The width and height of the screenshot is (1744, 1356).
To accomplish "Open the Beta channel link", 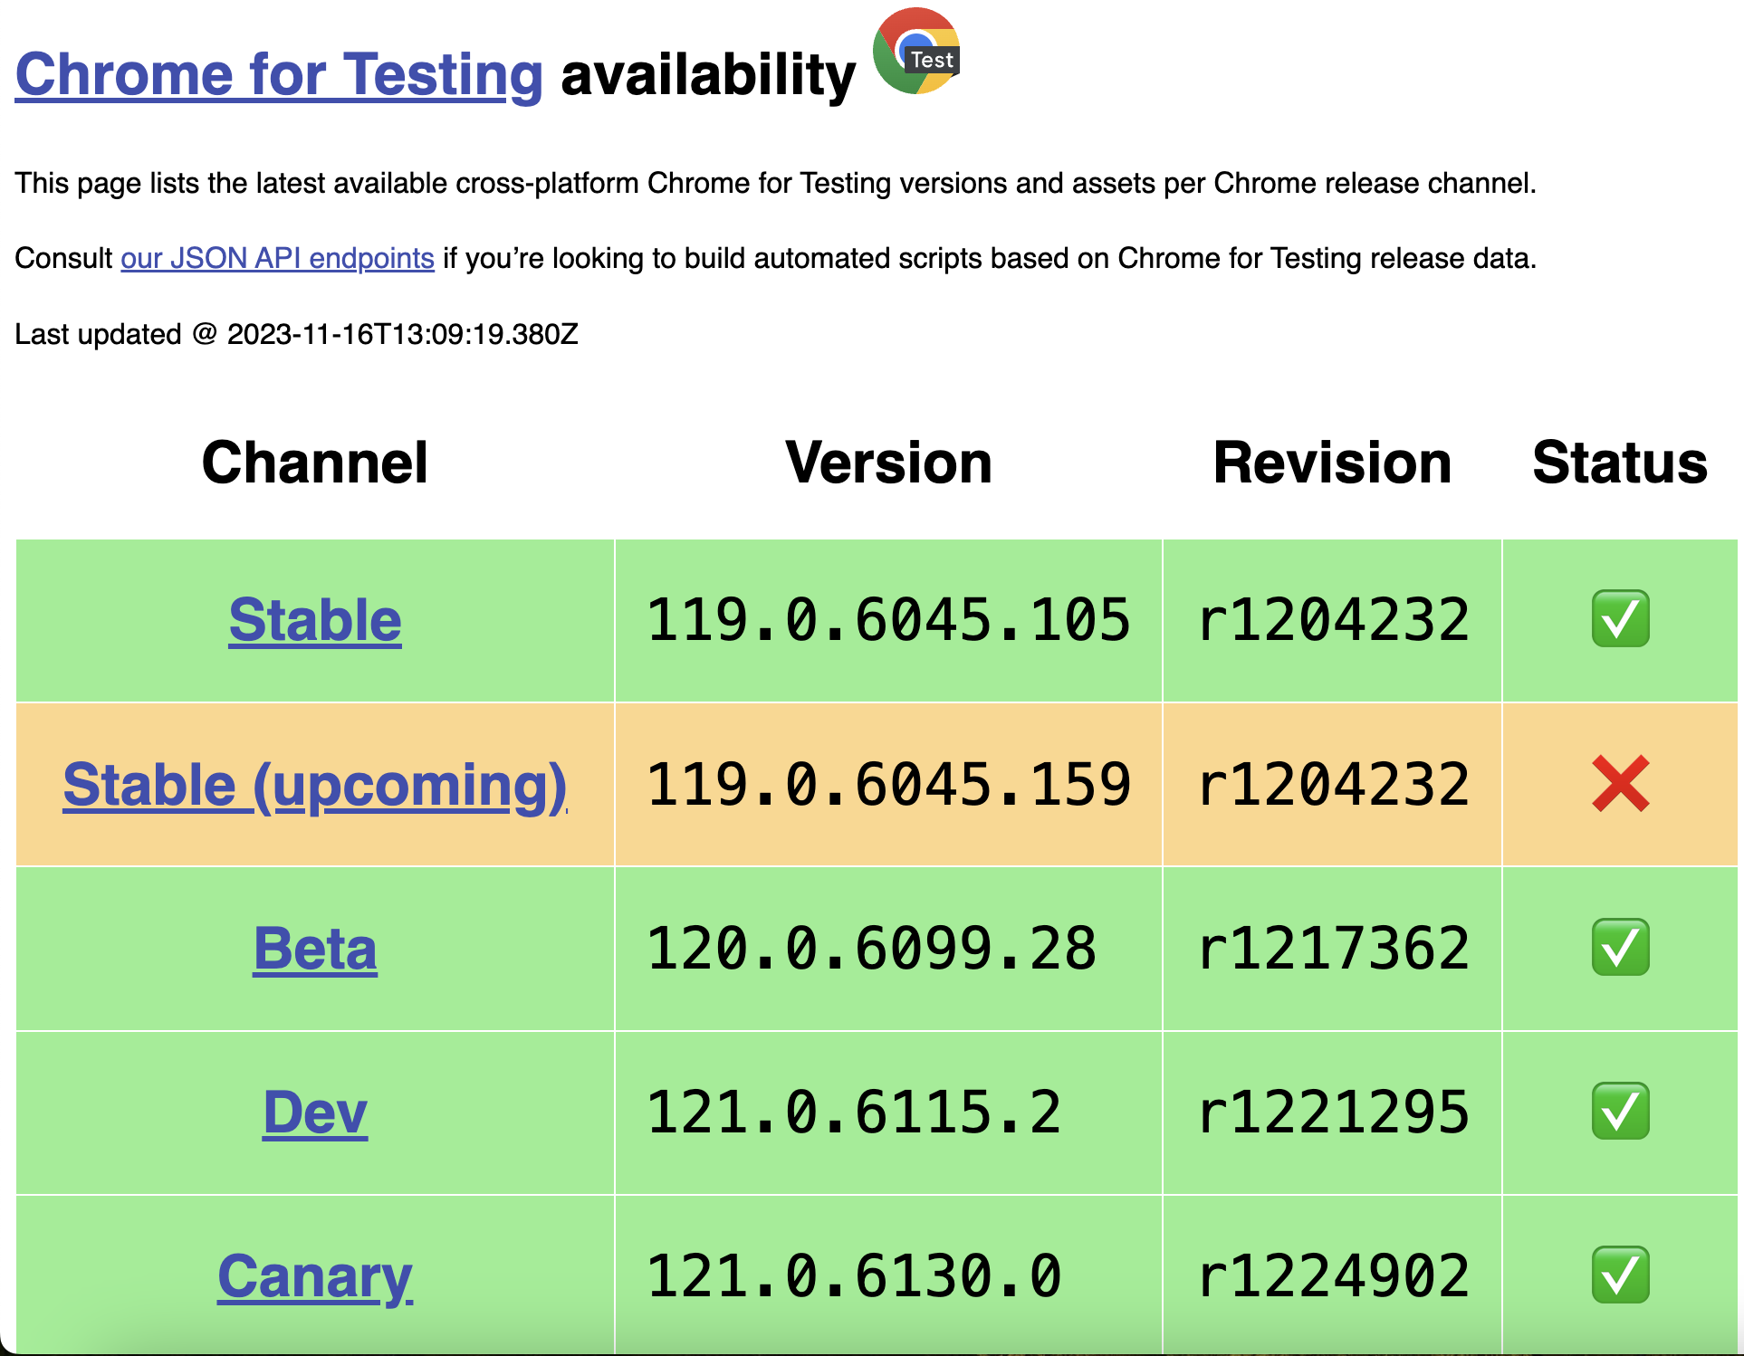I will click(314, 949).
